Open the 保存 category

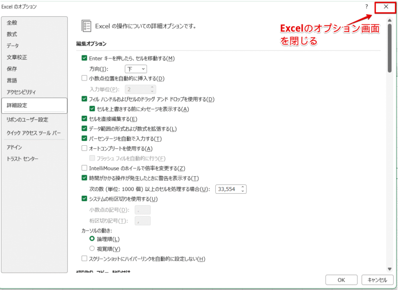tap(12, 69)
